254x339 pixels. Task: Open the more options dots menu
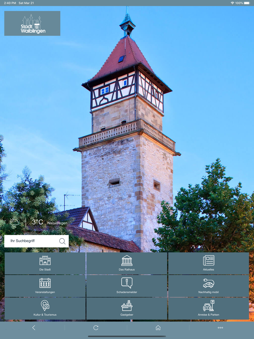(x=220, y=328)
